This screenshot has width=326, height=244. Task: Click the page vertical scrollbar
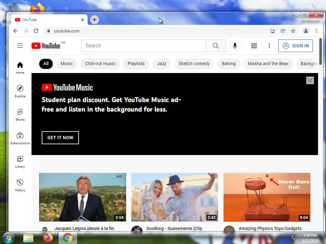click(320, 51)
